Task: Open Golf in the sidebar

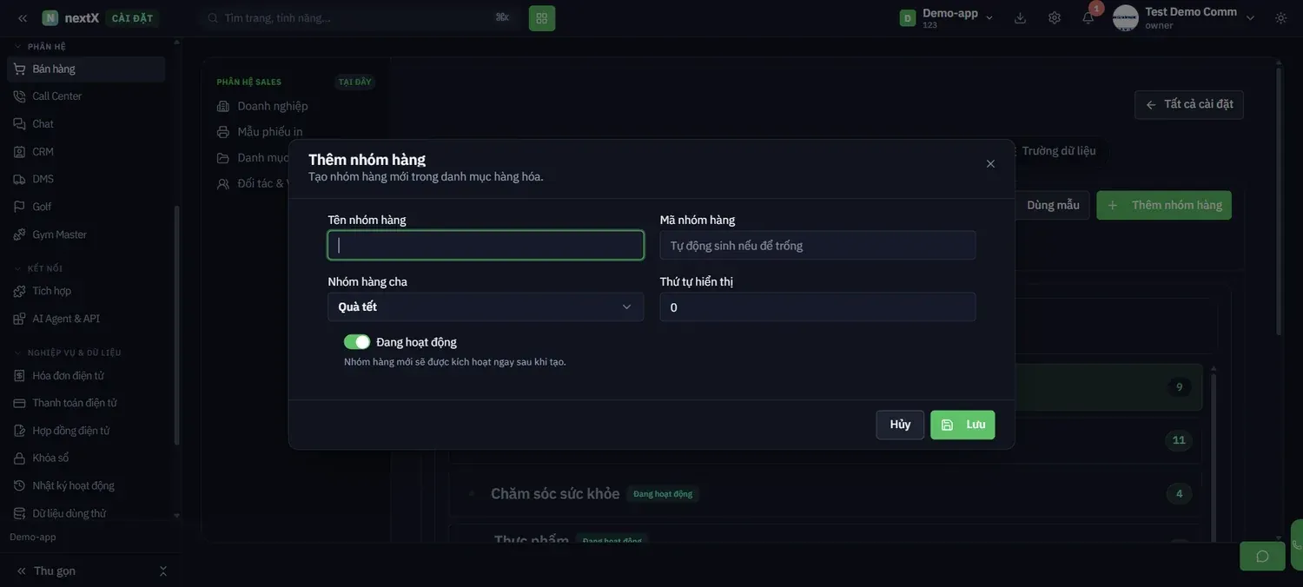Action: click(x=86, y=207)
